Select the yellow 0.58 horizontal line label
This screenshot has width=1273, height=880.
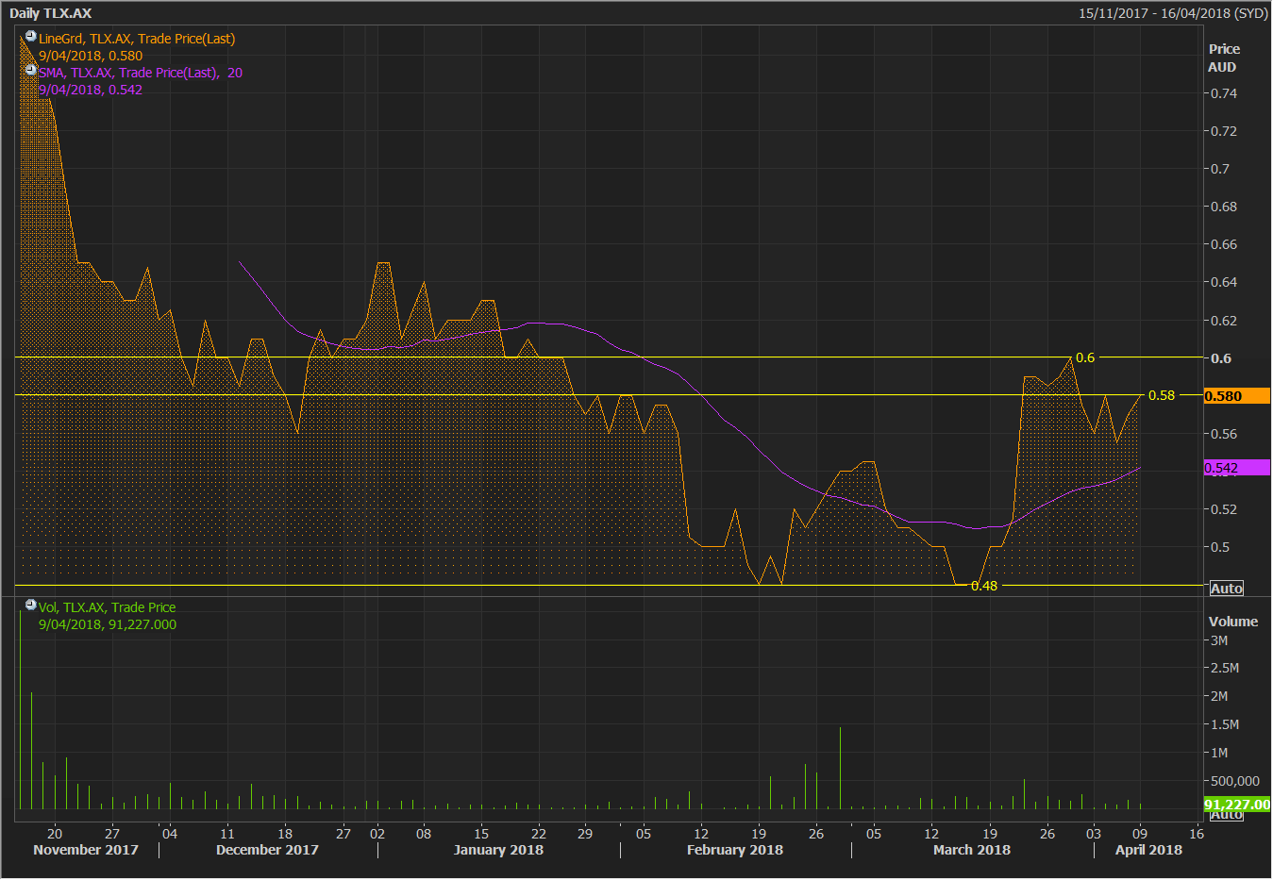pyautogui.click(x=1162, y=395)
